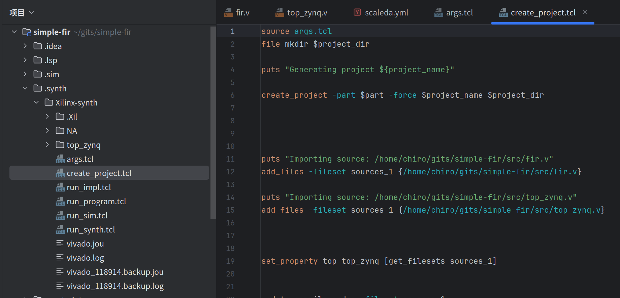This screenshot has width=620, height=298.
Task: Click the simple-fir project module icon
Action: [x=27, y=32]
